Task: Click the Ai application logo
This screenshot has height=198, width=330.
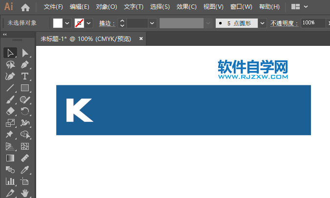Action: click(9, 7)
